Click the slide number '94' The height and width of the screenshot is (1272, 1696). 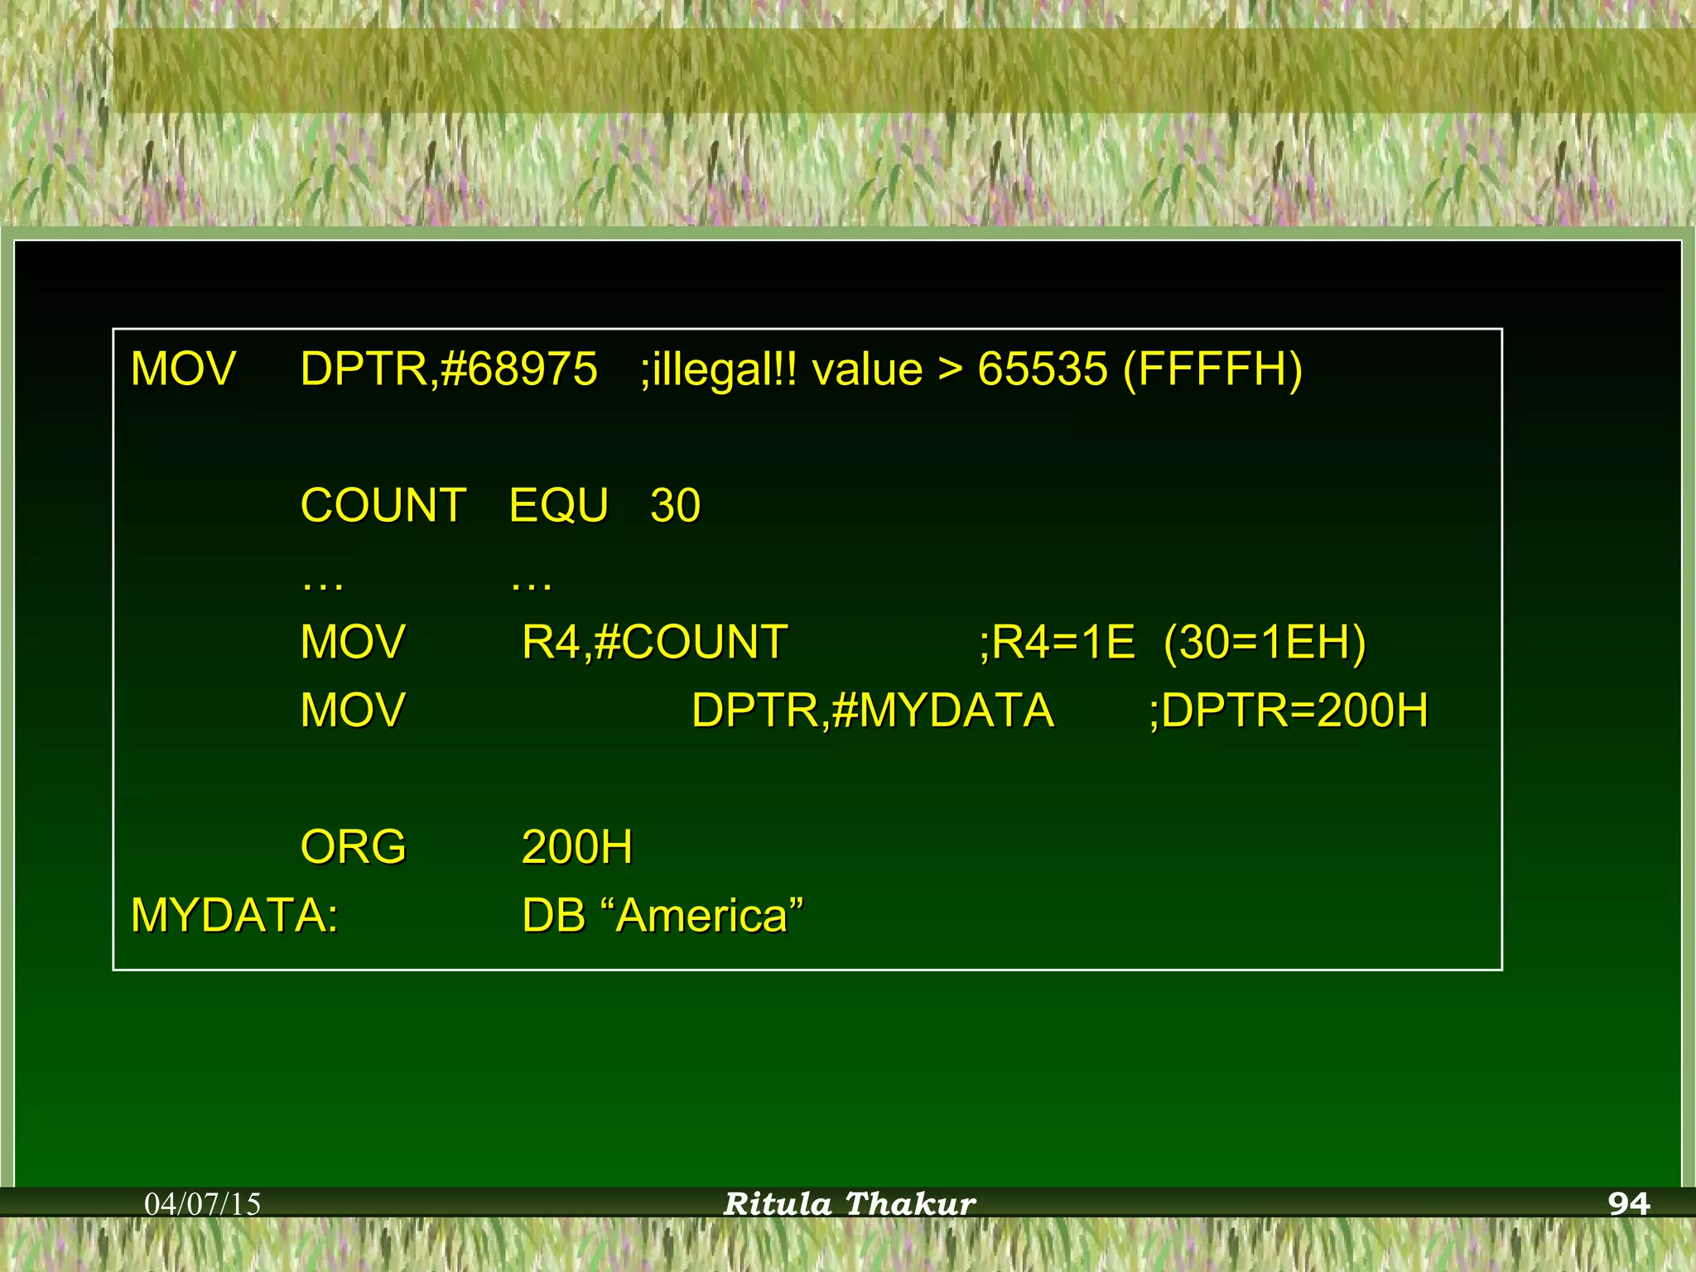pyautogui.click(x=1629, y=1203)
